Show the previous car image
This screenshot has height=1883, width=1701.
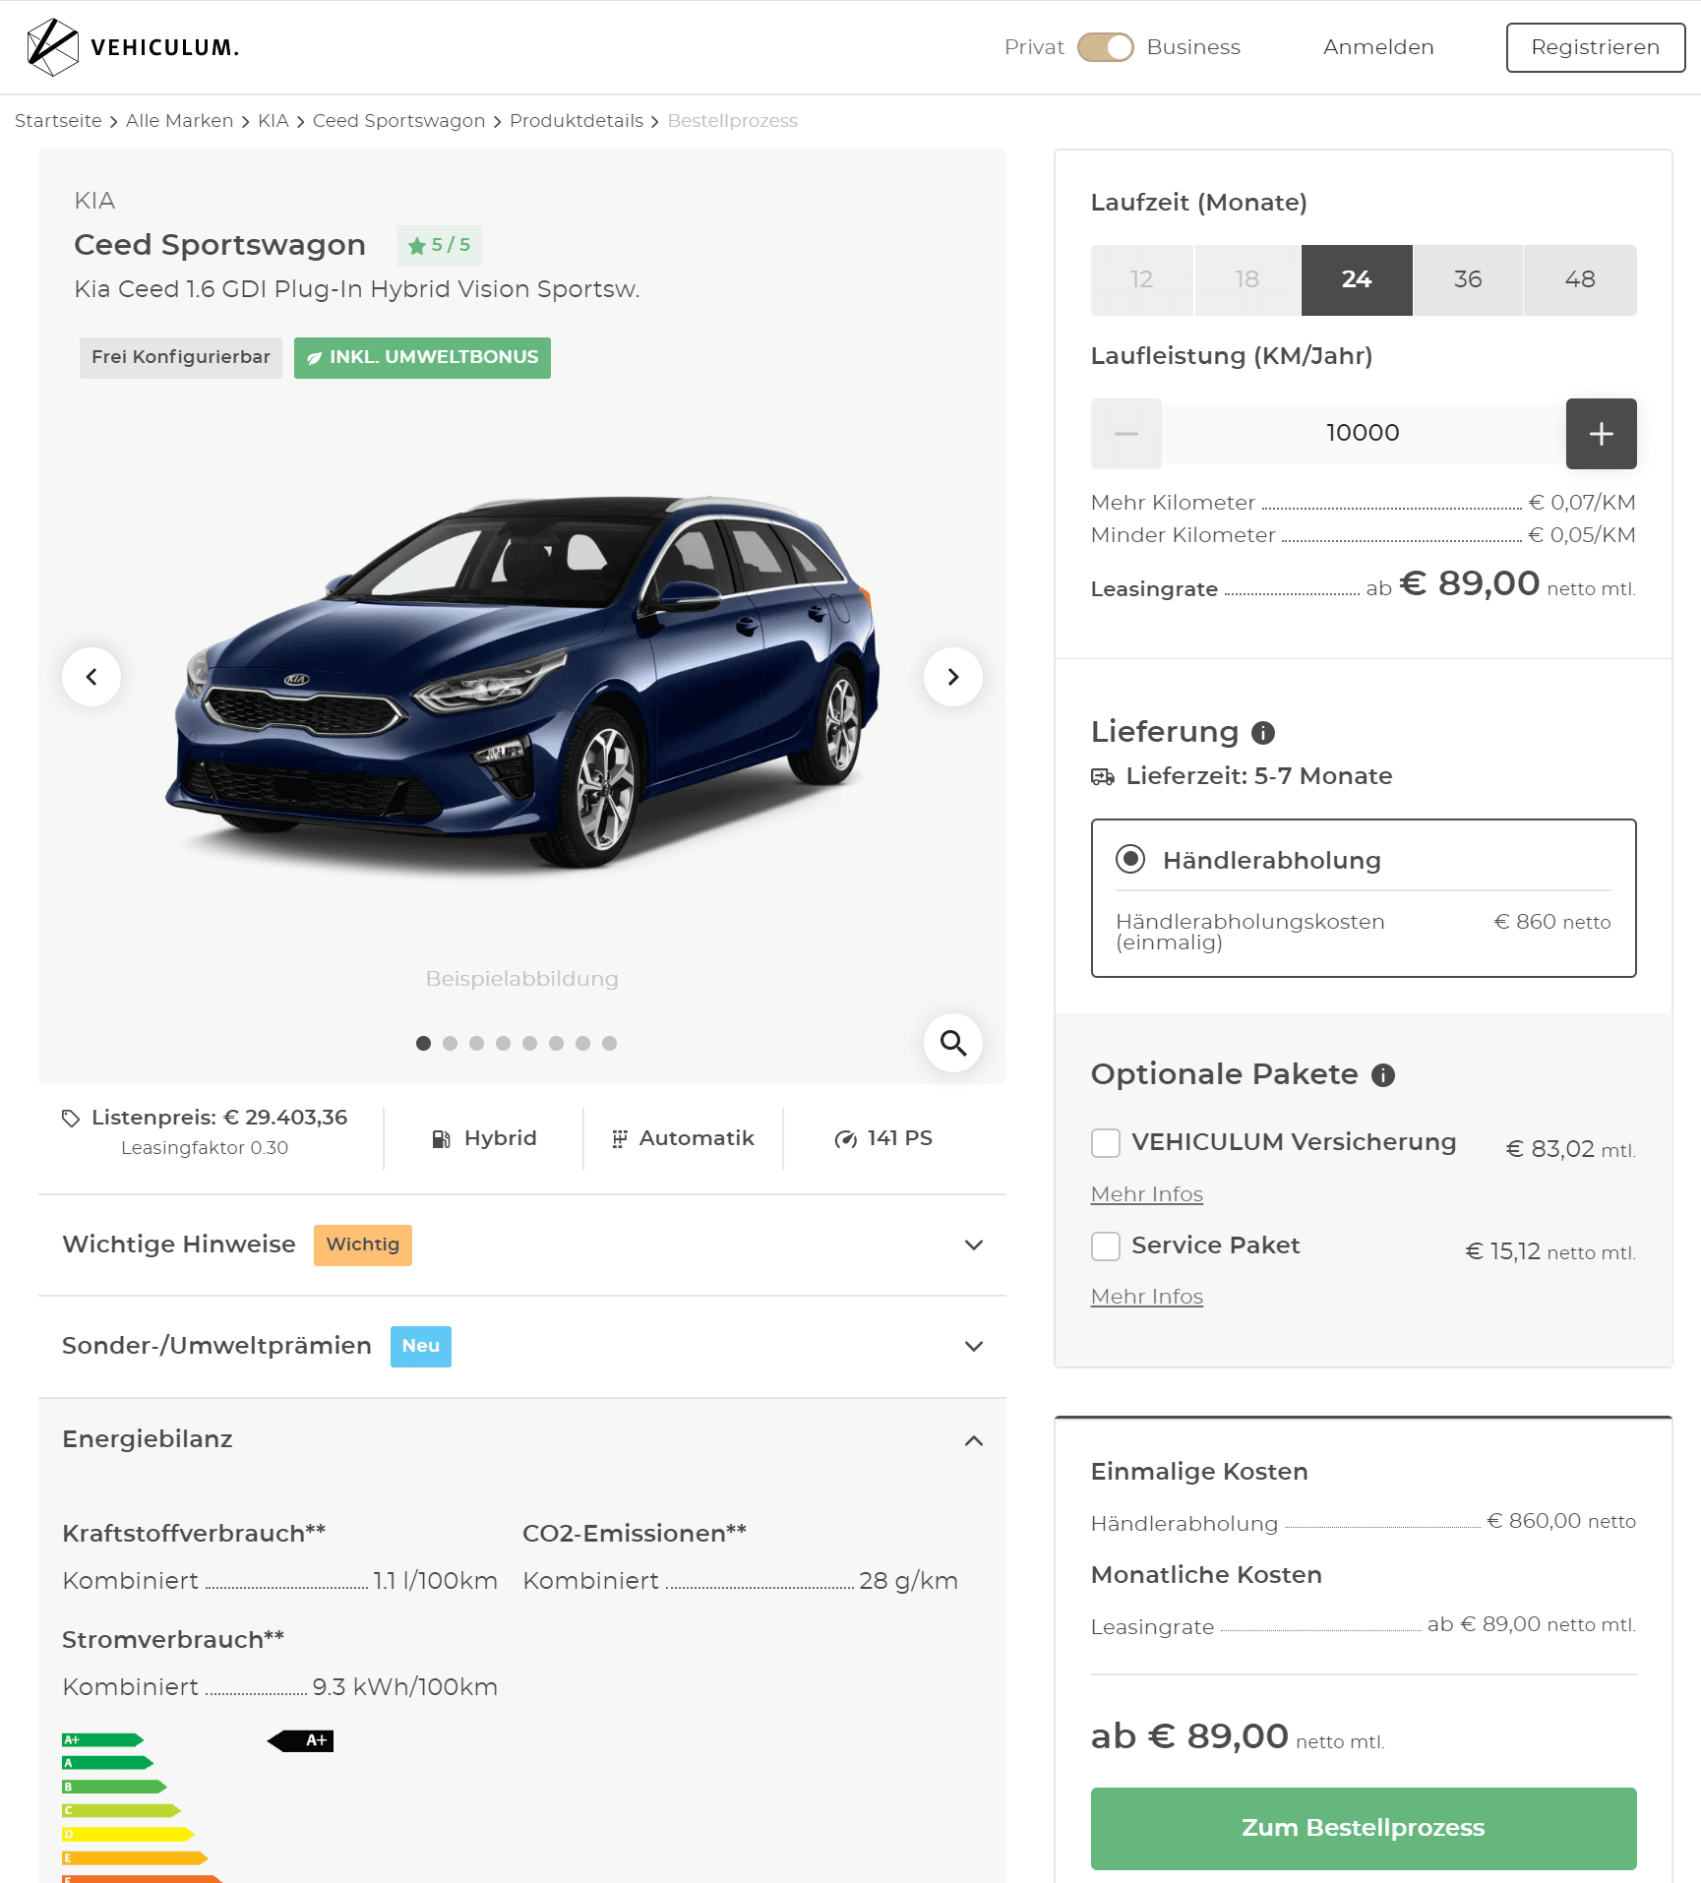click(91, 677)
